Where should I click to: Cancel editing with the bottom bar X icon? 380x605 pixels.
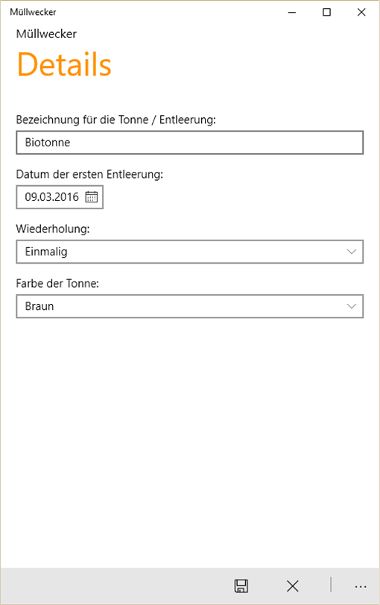pos(293,586)
